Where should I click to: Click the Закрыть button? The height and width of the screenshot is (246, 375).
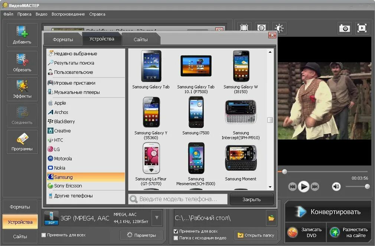pos(252,199)
